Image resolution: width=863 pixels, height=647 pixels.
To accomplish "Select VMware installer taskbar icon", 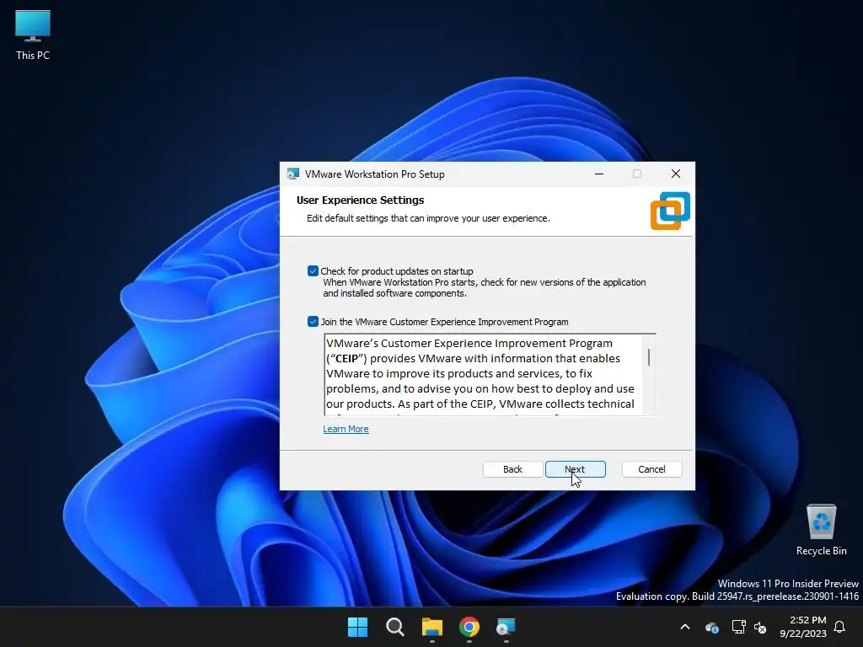I will point(506,627).
